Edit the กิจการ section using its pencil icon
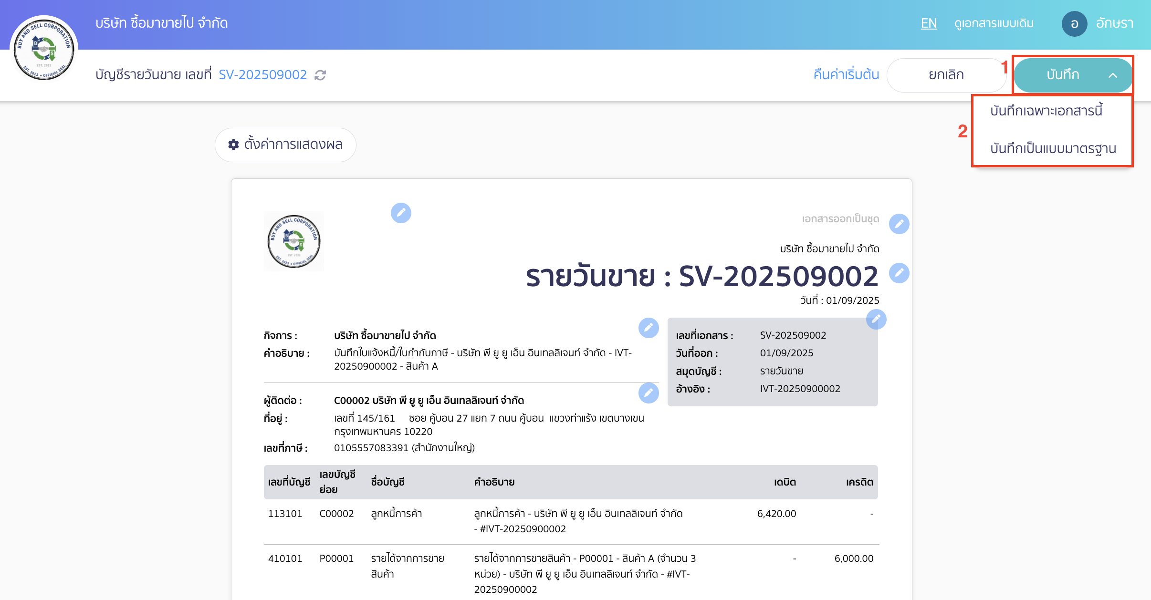 point(648,327)
